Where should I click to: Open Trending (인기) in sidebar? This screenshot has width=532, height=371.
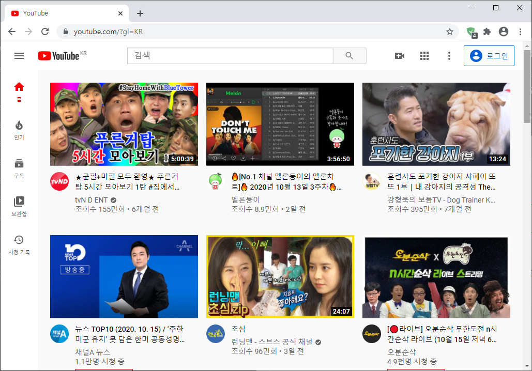click(x=19, y=130)
